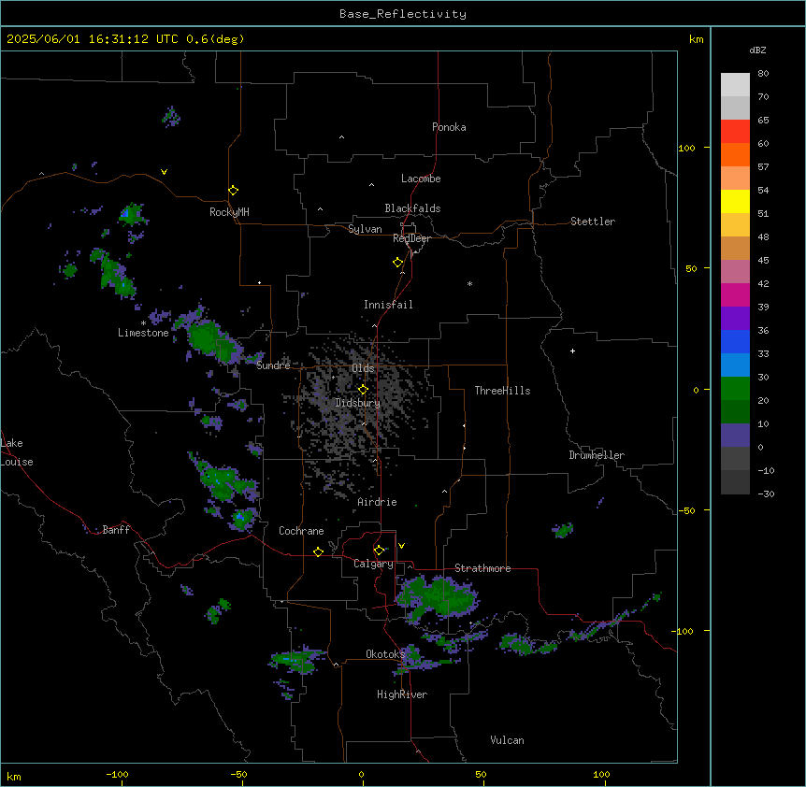Click the RockyMH label
The height and width of the screenshot is (787, 806).
229,212
